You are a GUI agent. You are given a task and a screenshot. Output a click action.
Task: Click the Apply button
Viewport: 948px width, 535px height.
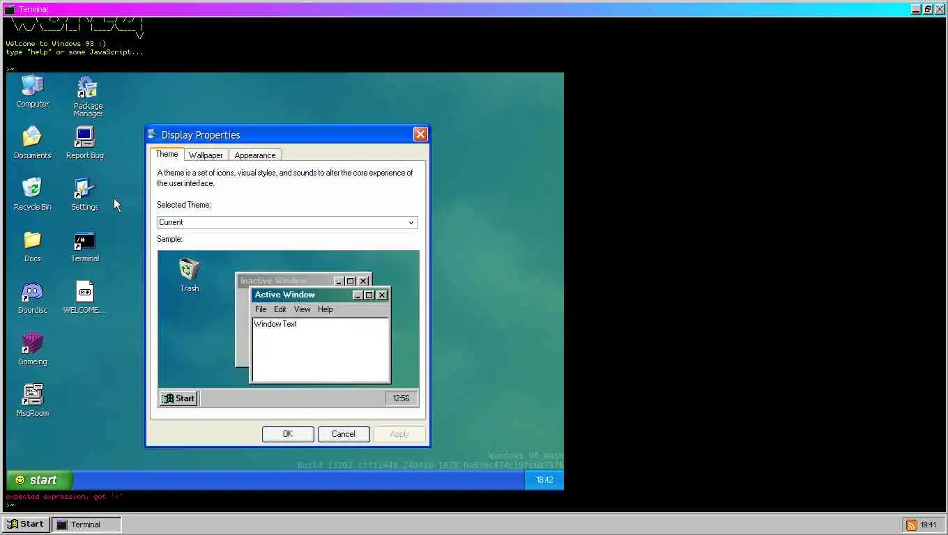coord(399,434)
